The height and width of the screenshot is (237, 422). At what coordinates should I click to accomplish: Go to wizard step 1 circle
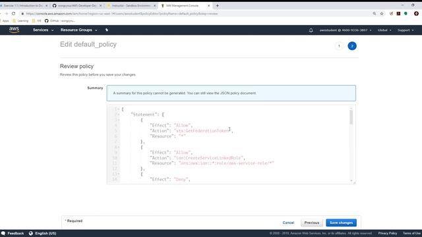click(339, 46)
